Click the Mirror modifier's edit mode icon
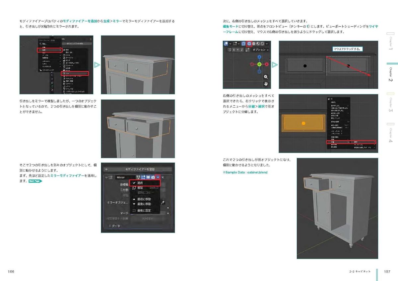 point(143,177)
